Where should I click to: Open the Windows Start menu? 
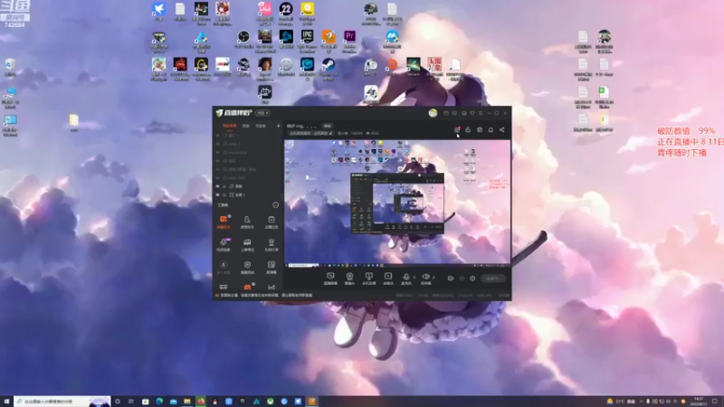pos(6,402)
